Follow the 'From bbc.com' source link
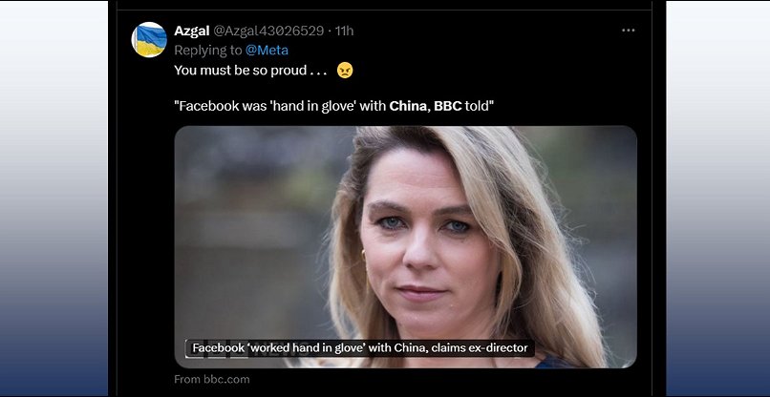Screen dimensions: 770x397 [212, 379]
